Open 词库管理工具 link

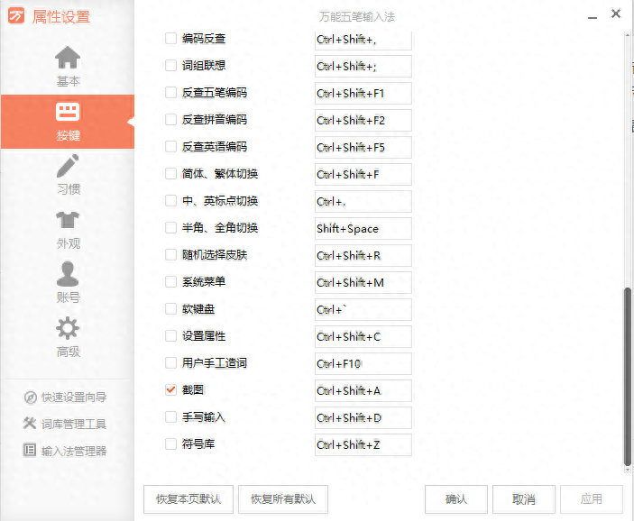click(74, 424)
